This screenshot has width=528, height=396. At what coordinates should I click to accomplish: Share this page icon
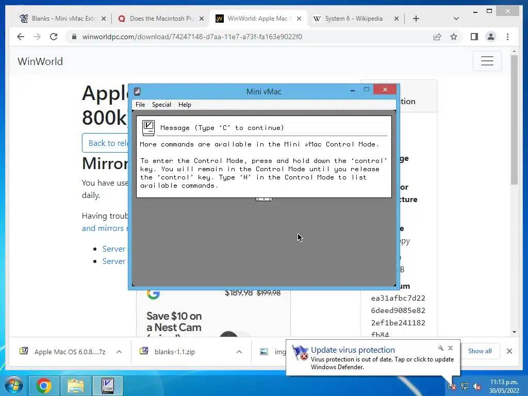[x=437, y=37]
